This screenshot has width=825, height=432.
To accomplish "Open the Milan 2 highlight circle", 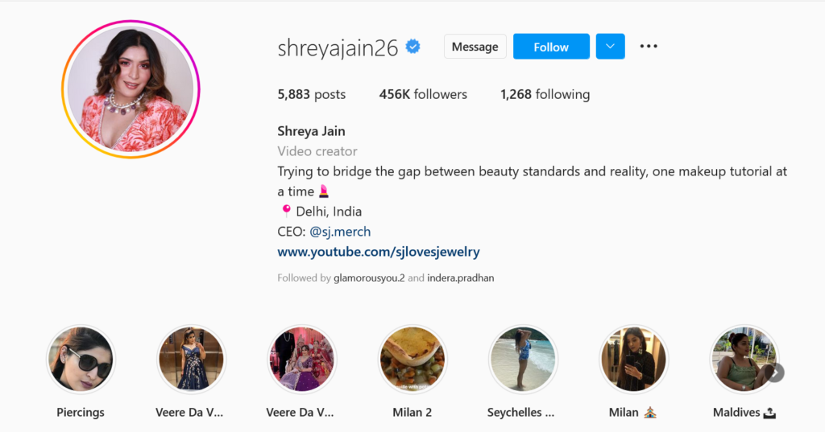I will pos(412,360).
